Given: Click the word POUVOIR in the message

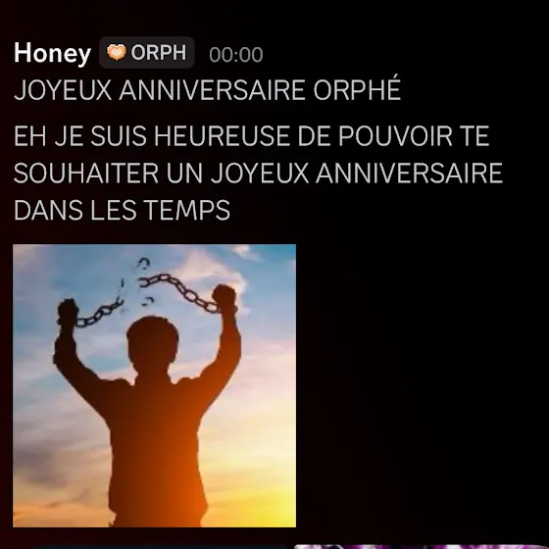Looking at the screenshot, I should tap(395, 136).
